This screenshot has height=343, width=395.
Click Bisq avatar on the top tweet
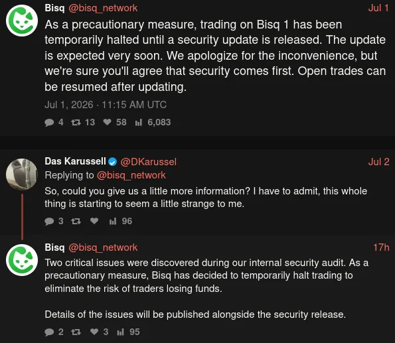(22, 21)
